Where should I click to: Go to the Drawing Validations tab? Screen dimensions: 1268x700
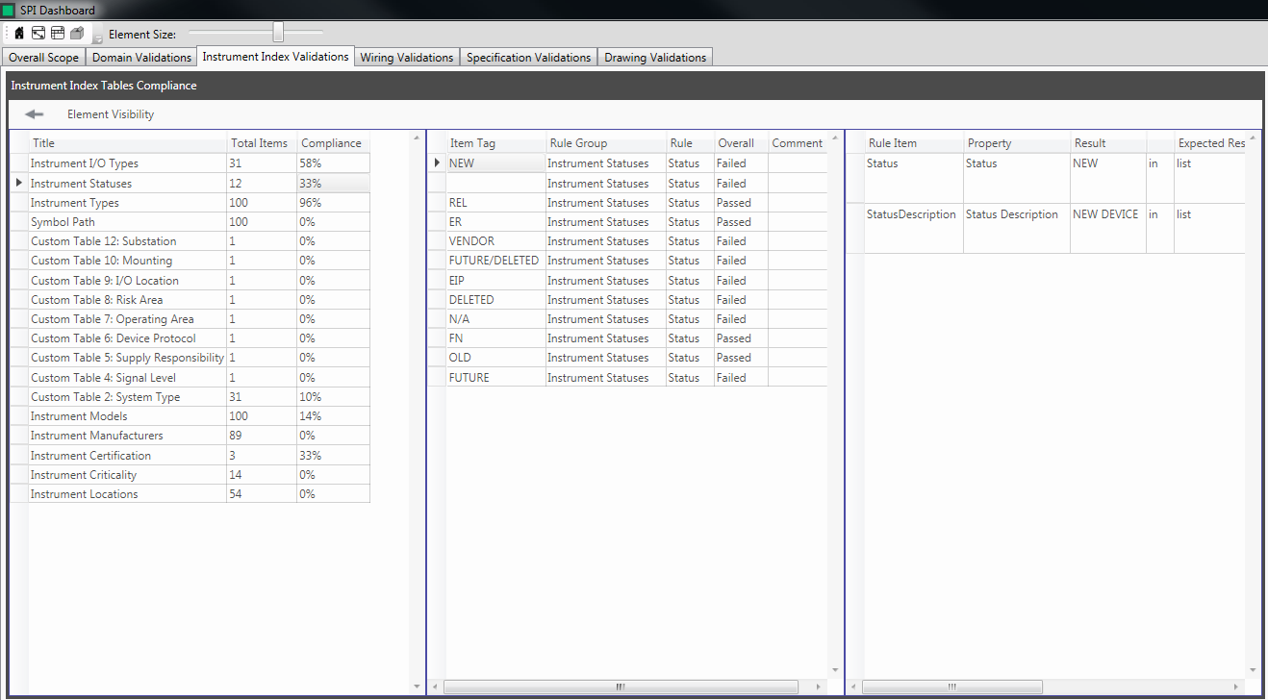655,58
